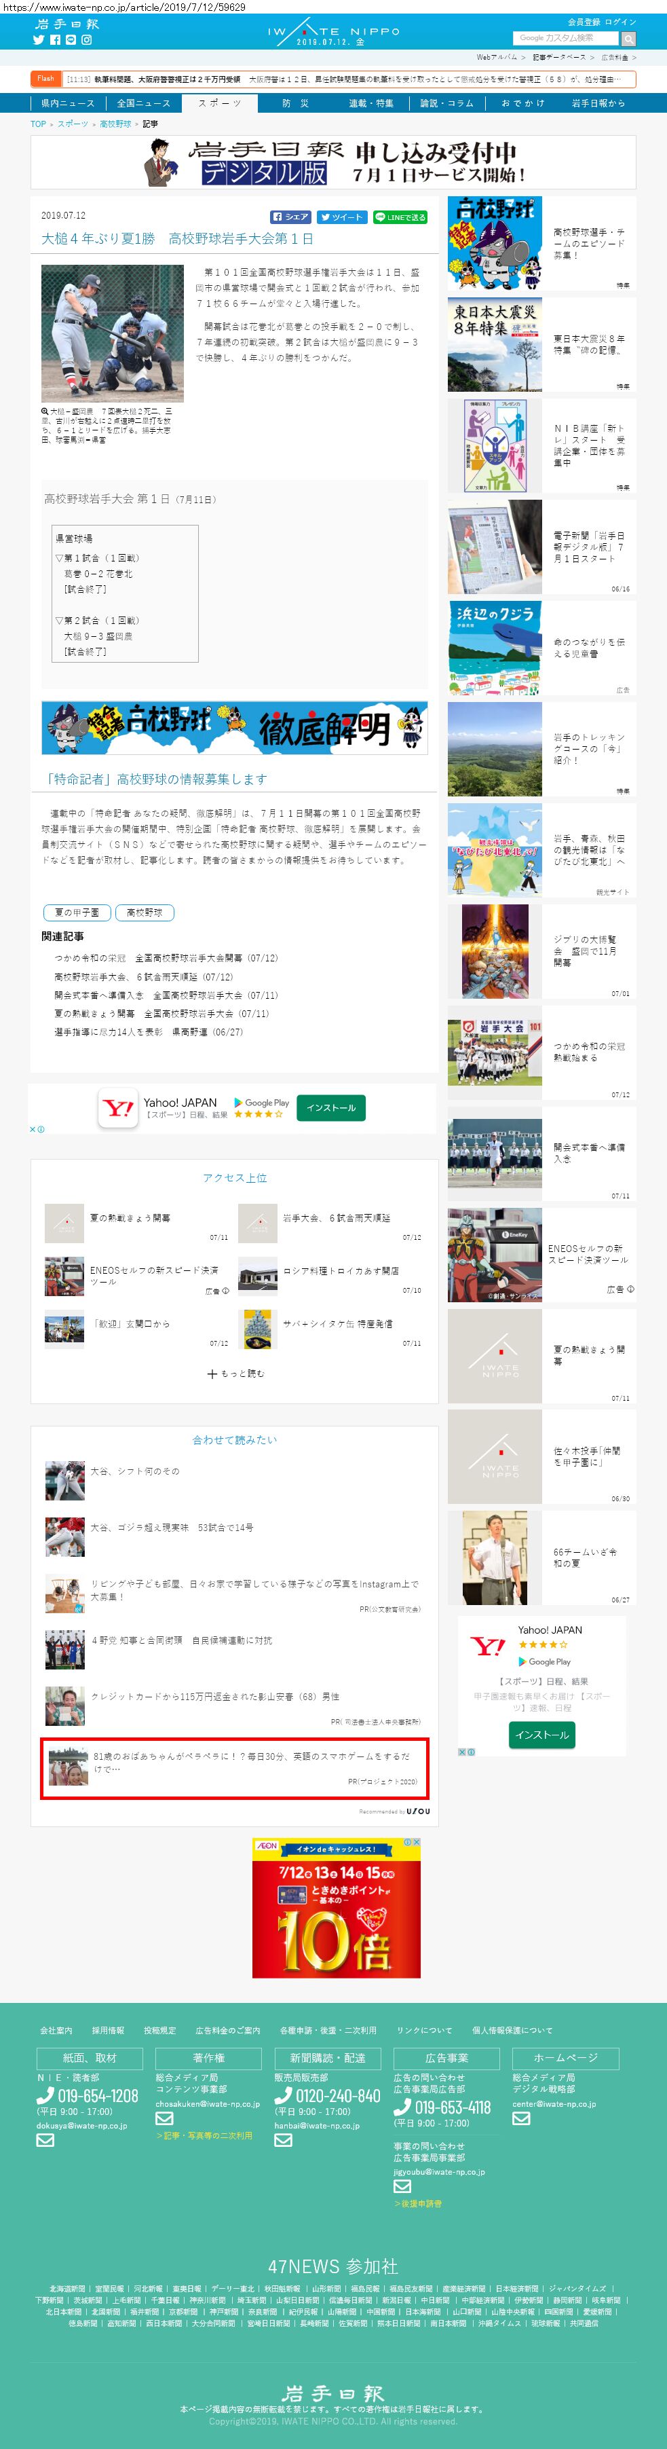Click the orange Flash news label
Screen dimensions: 667x2449
tap(45, 79)
